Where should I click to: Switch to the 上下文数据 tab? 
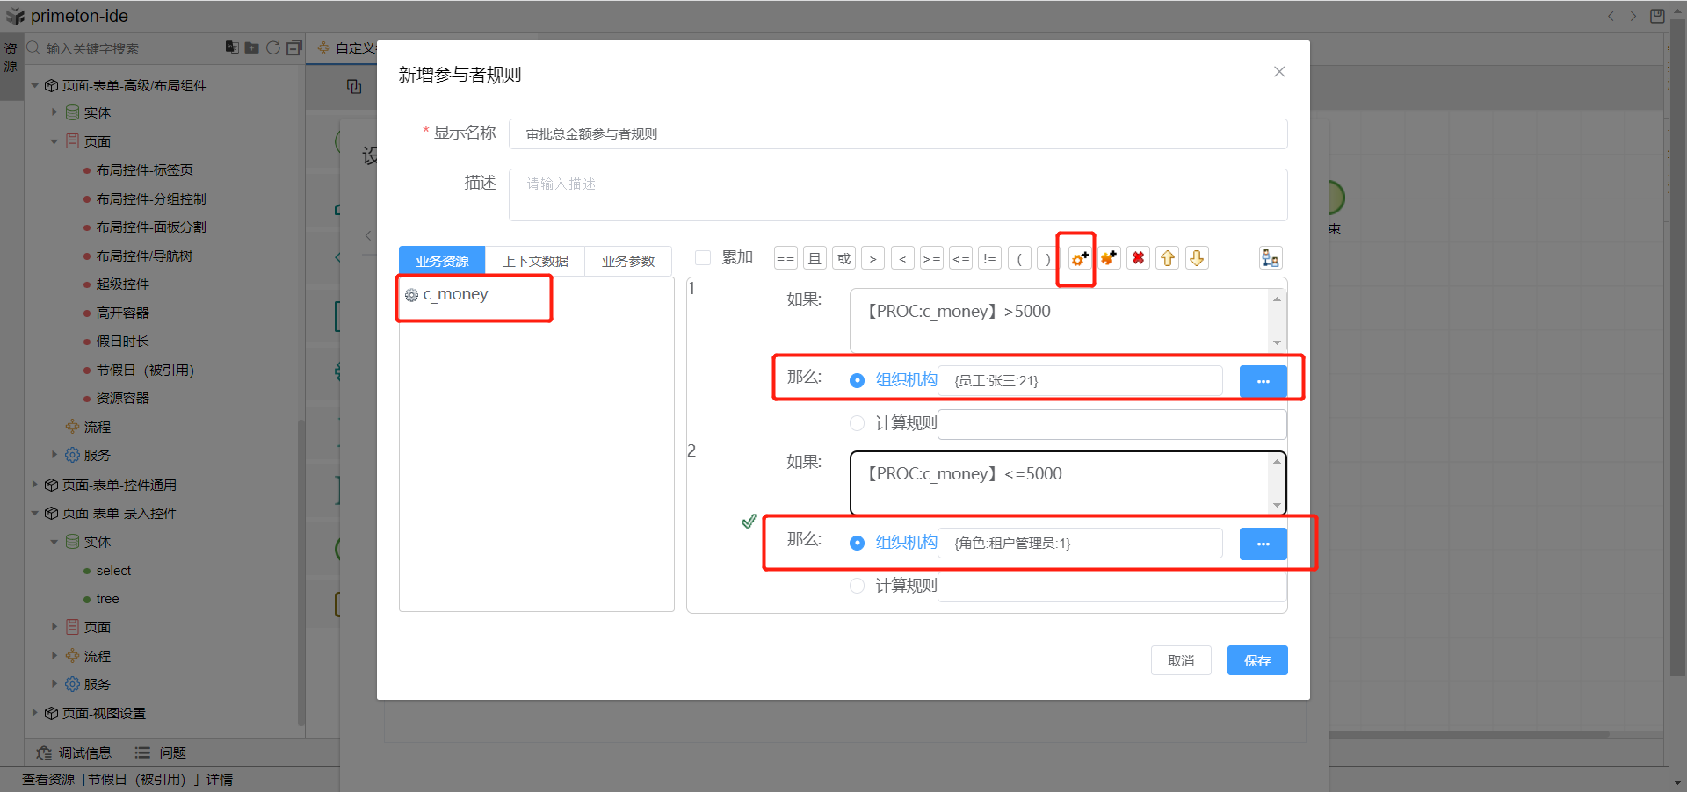pyautogui.click(x=535, y=261)
